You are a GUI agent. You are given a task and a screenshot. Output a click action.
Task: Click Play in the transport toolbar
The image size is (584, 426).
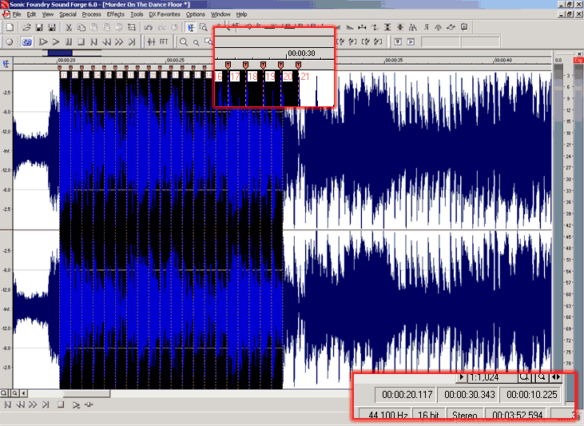[56, 42]
